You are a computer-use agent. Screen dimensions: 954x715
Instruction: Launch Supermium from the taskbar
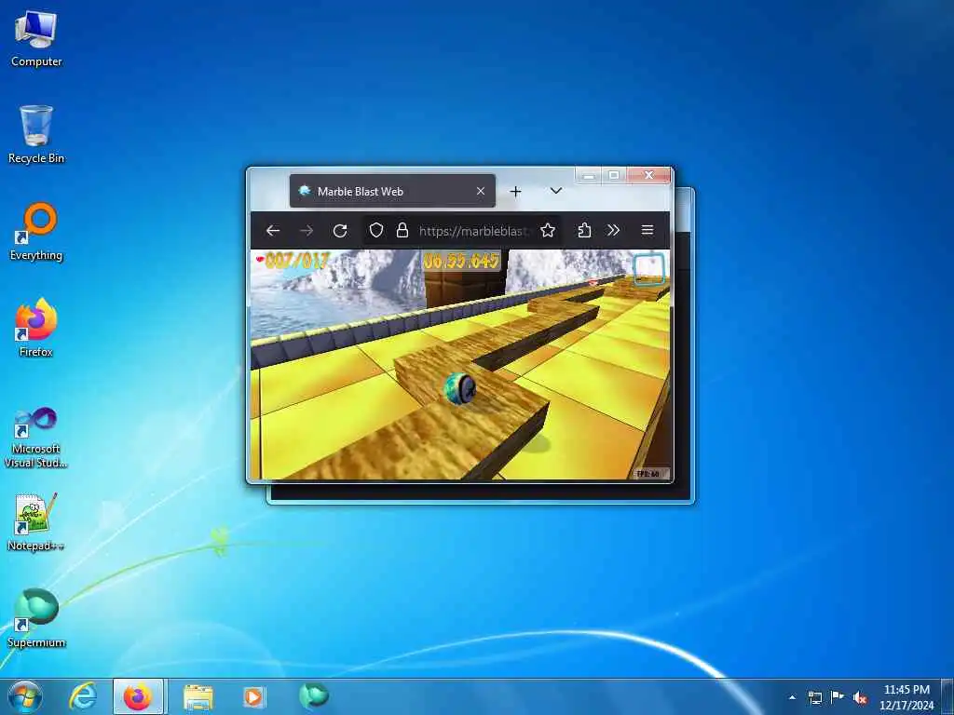(314, 696)
